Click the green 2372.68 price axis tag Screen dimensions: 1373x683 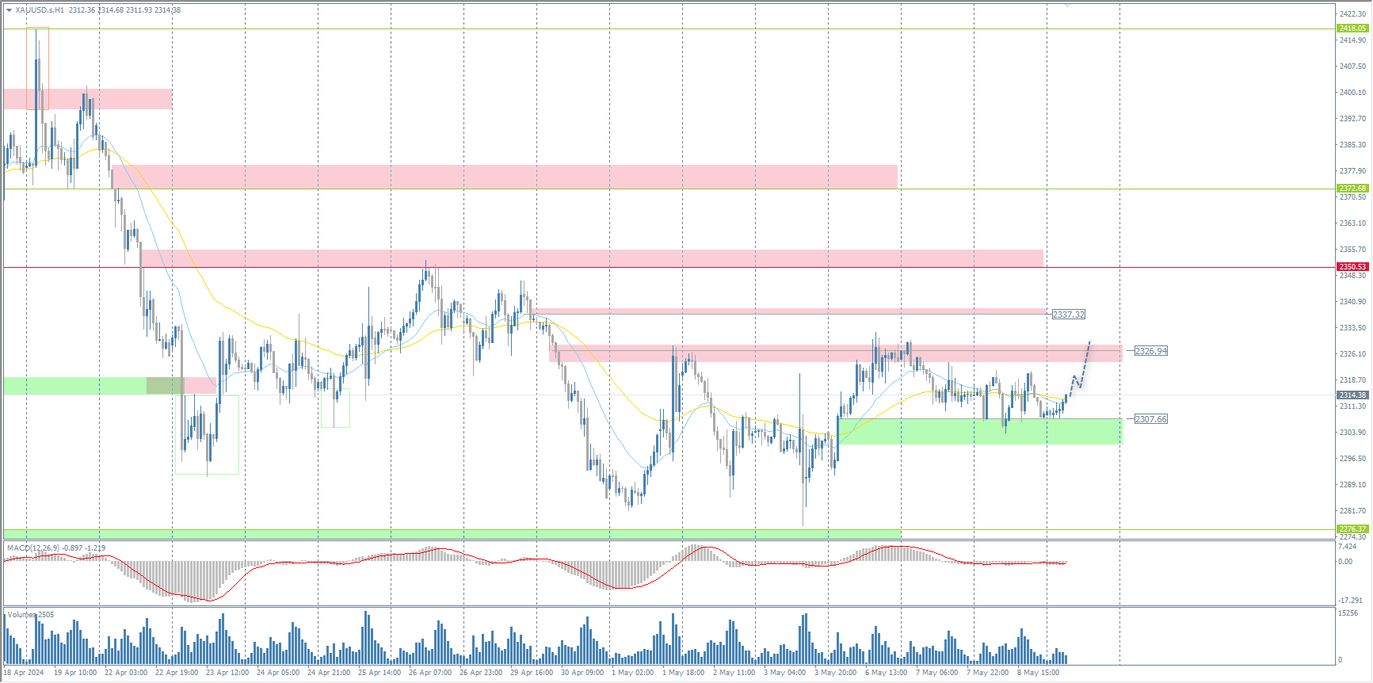(x=1352, y=189)
